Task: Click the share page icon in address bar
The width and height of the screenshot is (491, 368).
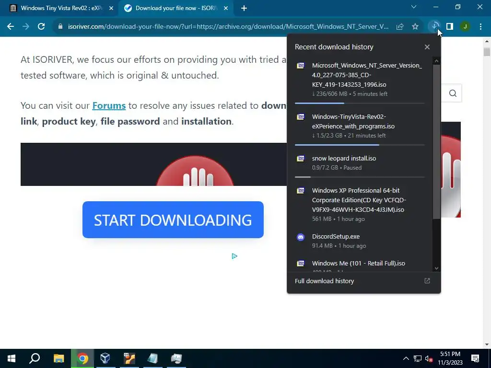Action: point(400,27)
